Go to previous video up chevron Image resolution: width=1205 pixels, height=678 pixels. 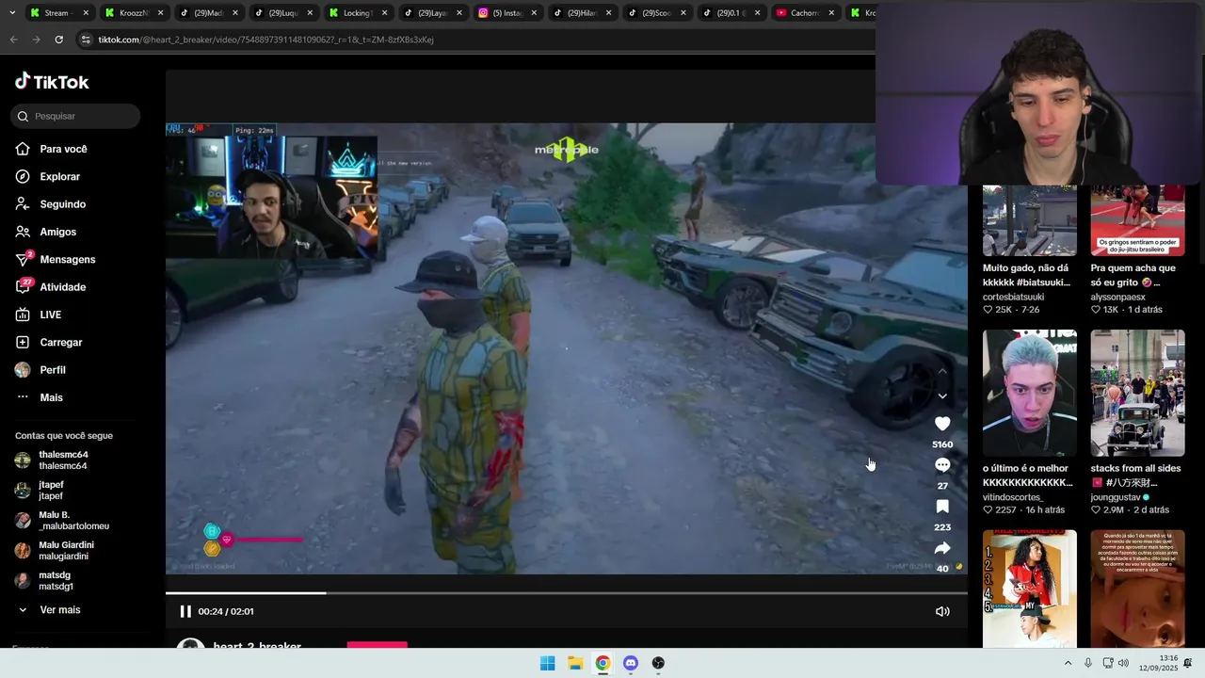(942, 372)
